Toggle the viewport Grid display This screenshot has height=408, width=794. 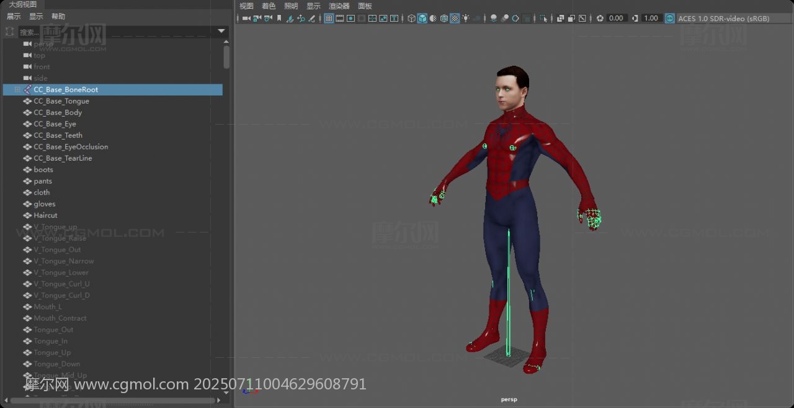click(x=329, y=19)
